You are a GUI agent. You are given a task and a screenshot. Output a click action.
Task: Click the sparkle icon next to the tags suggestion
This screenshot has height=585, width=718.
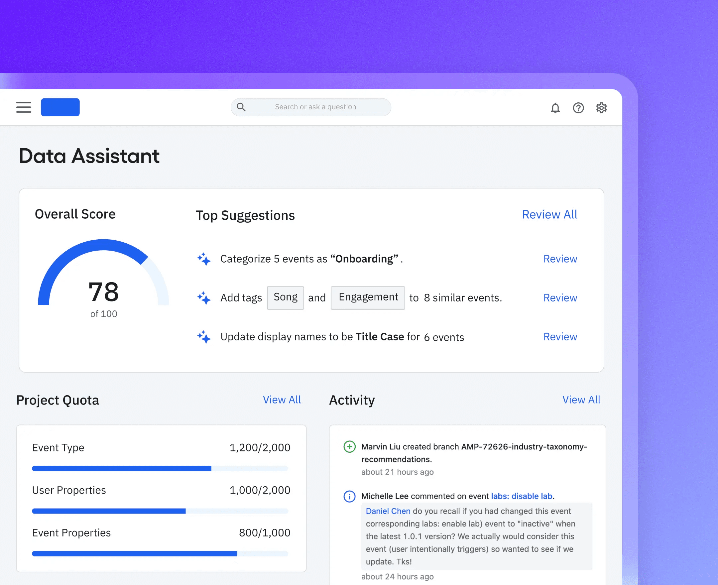click(x=204, y=298)
